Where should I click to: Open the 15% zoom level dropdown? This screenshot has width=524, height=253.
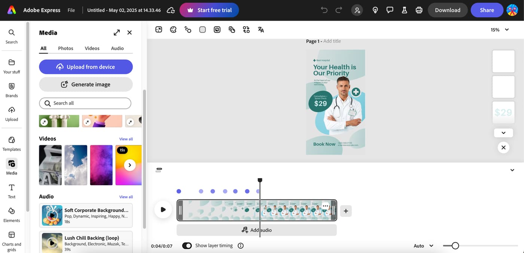[500, 30]
